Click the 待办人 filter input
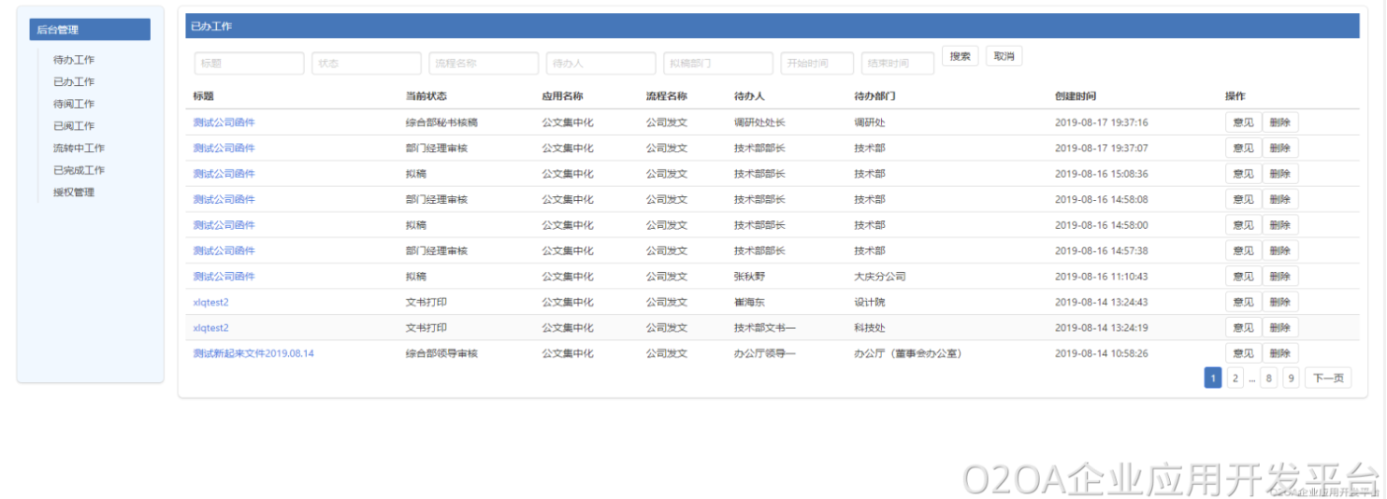Viewport: 1387px width, 499px height. pos(600,64)
